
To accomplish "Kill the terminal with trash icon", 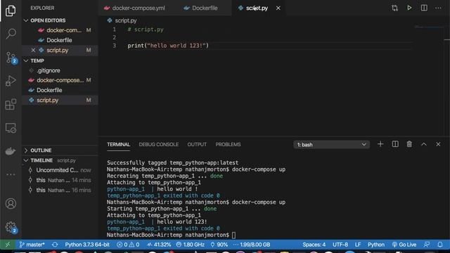I will click(x=409, y=144).
